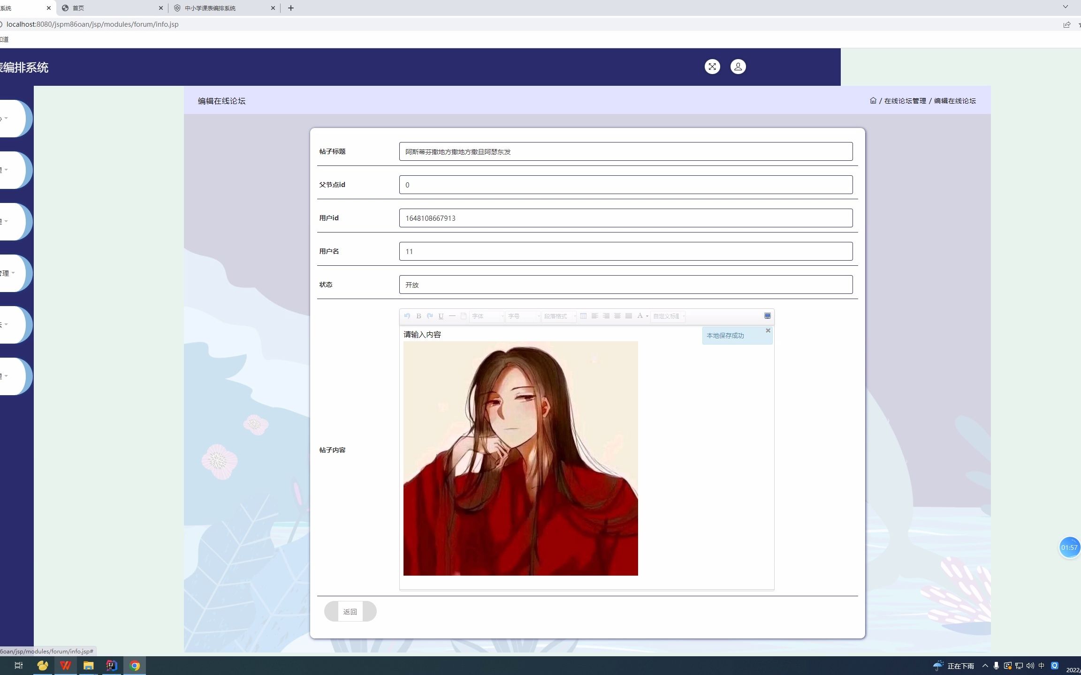Open the yellow duck app on taskbar

(43, 666)
